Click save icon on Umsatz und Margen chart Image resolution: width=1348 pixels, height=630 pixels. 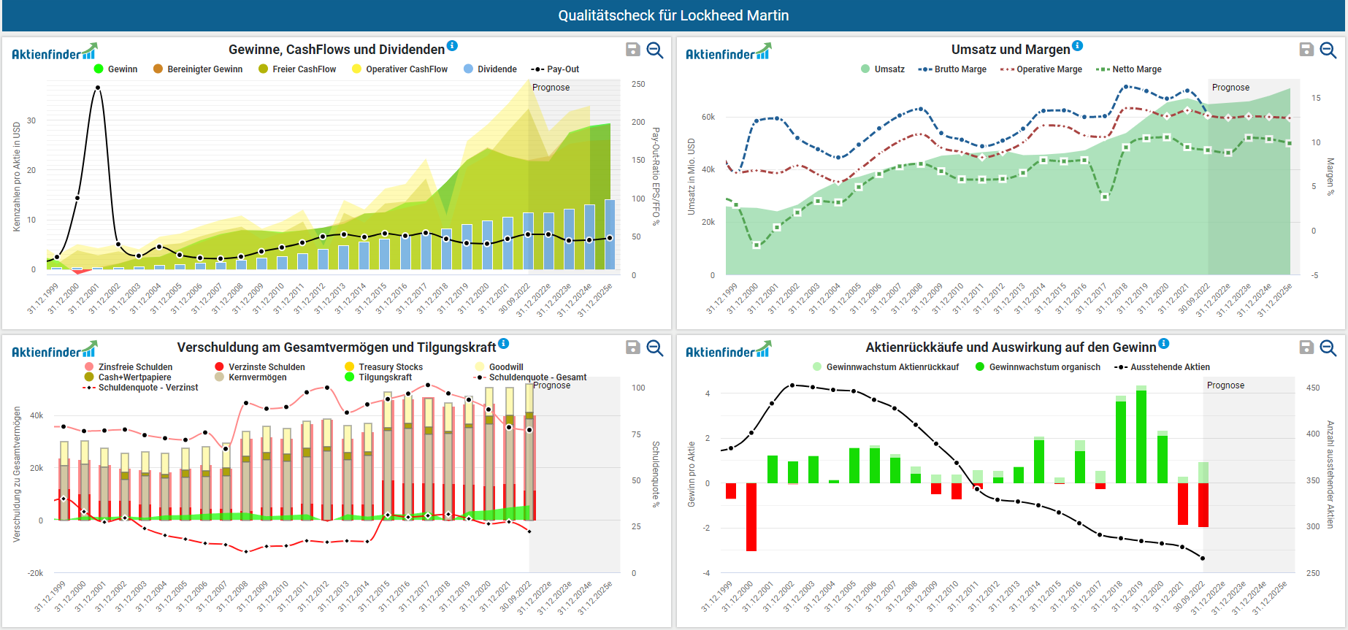click(x=1306, y=50)
